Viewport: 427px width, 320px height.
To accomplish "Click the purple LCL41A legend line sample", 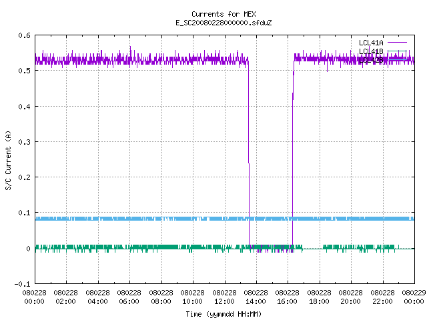I will coord(397,43).
